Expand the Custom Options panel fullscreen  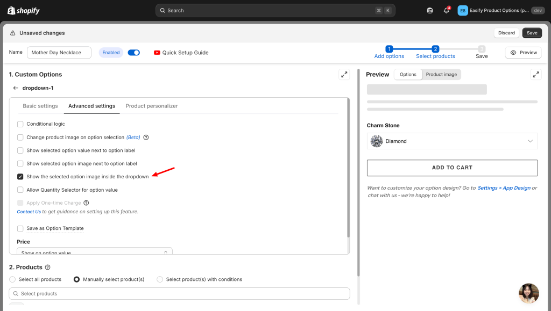click(x=344, y=75)
